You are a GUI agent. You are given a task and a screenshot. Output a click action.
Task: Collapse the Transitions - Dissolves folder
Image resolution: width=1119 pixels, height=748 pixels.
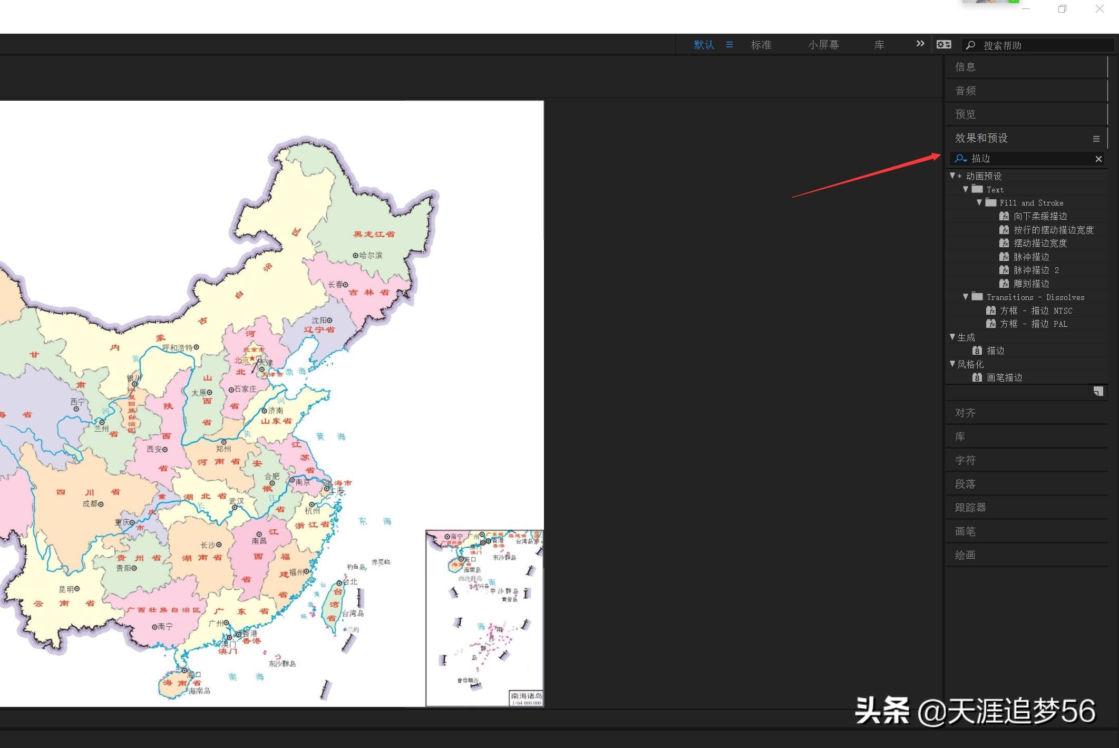pos(966,297)
